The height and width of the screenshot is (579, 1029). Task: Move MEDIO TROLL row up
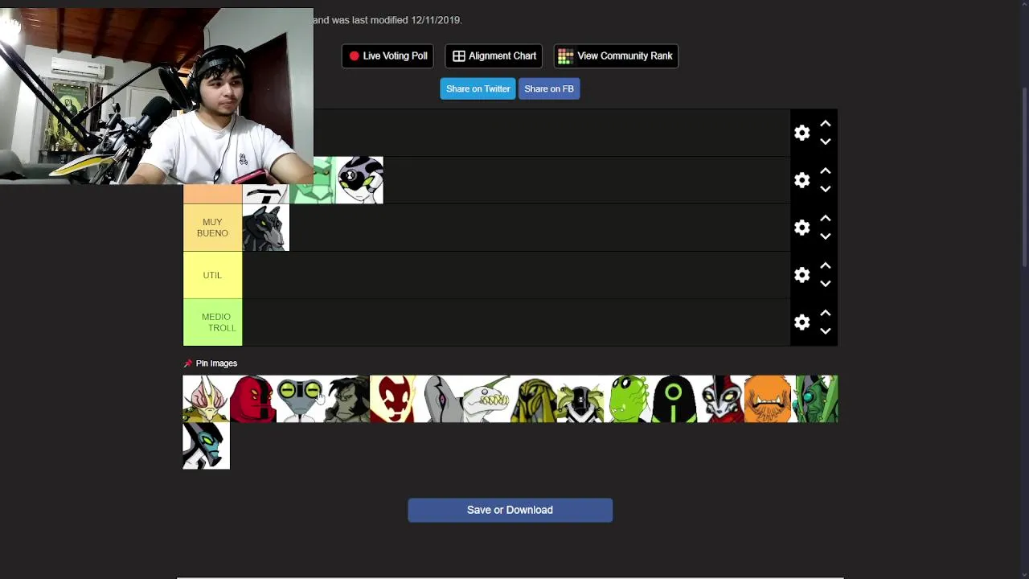[x=826, y=314]
